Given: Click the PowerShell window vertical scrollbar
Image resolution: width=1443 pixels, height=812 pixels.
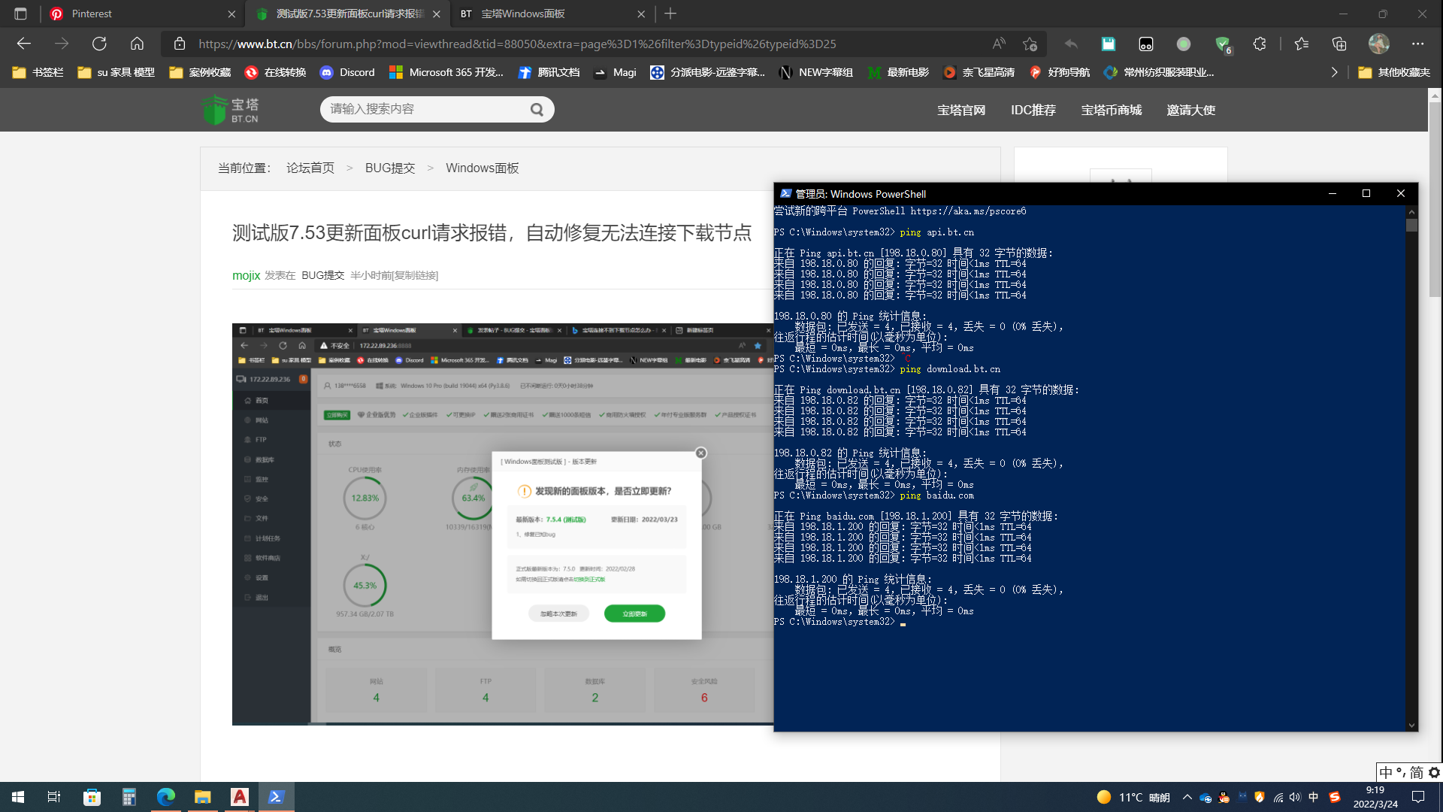Looking at the screenshot, I should coord(1411,468).
